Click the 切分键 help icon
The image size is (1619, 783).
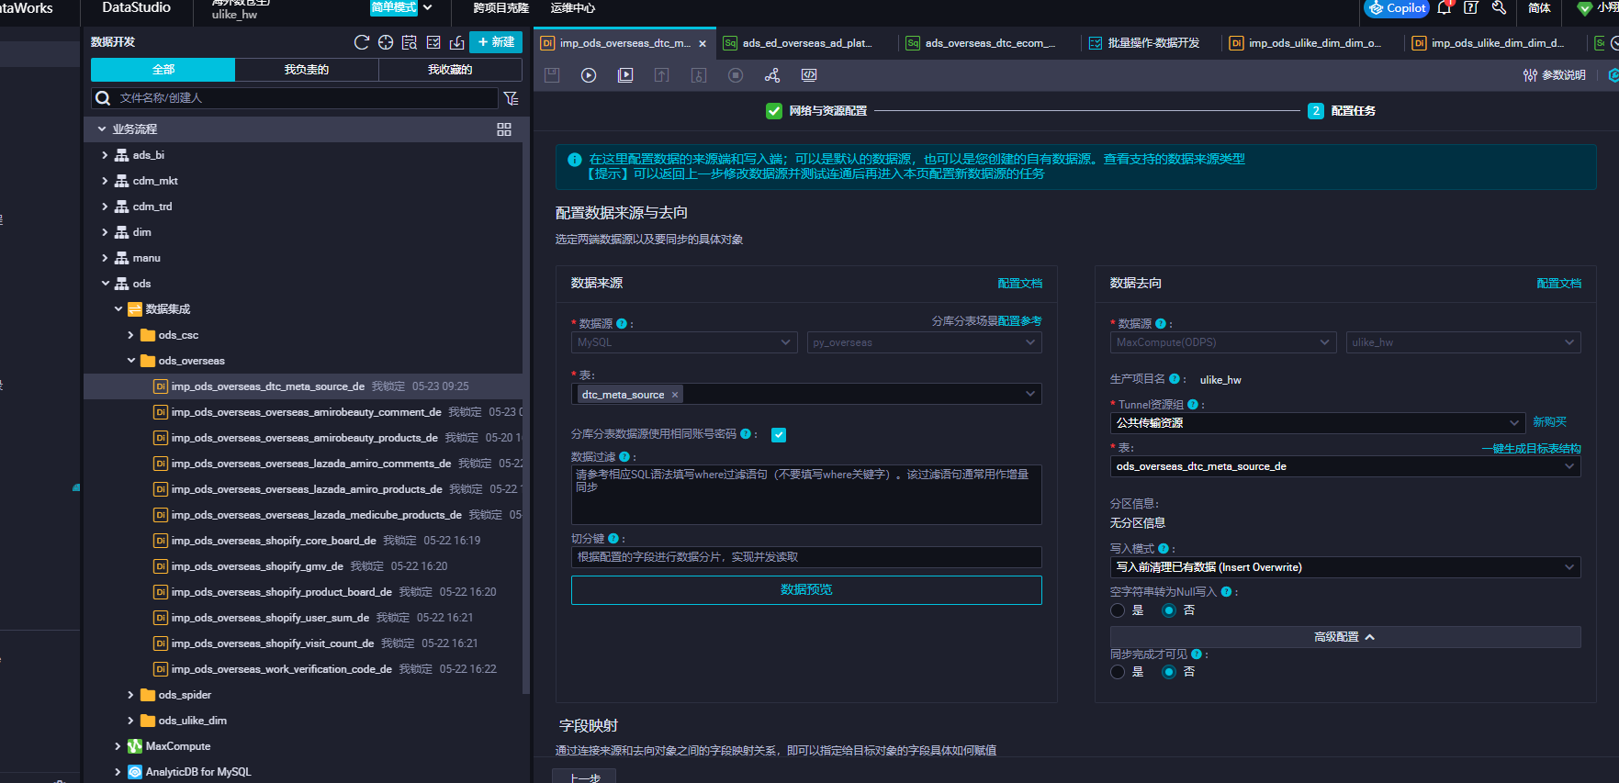(x=613, y=539)
